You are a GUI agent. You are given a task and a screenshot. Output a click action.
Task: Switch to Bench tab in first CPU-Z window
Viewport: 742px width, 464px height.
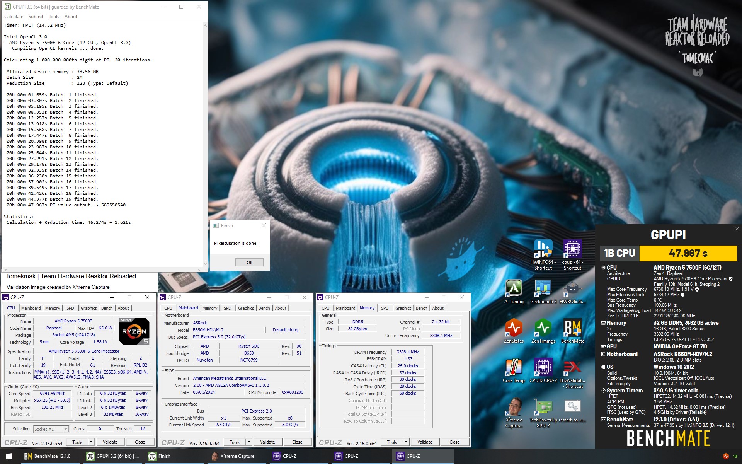click(x=107, y=308)
